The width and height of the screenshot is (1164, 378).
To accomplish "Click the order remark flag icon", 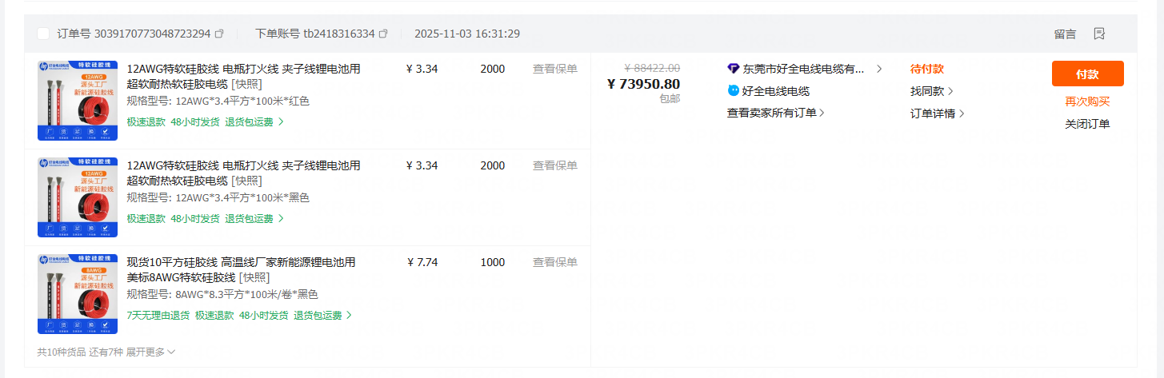I will [1099, 34].
